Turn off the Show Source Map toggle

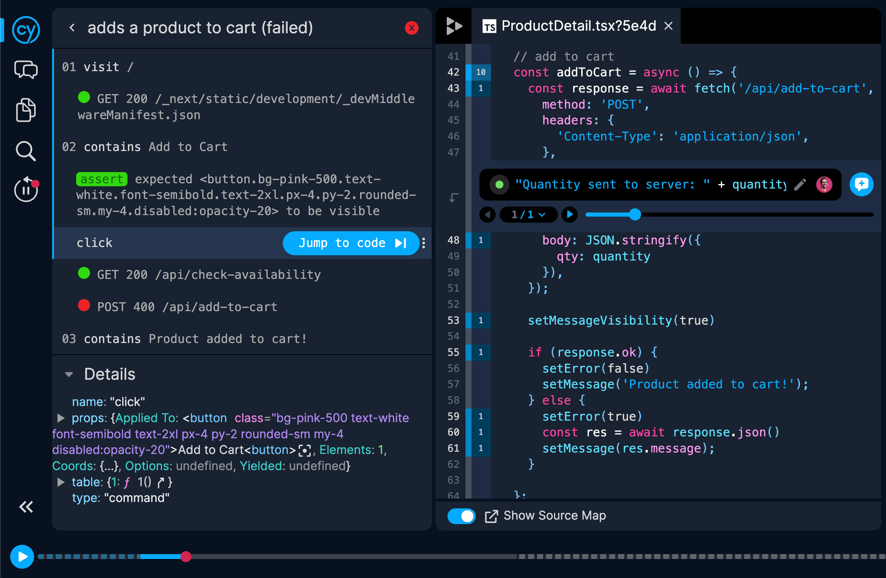tap(461, 516)
